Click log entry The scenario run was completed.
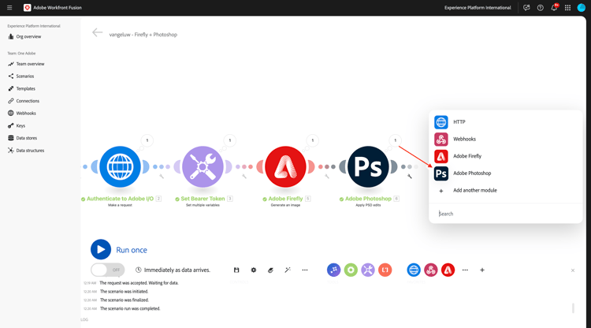The height and width of the screenshot is (328, 591). click(x=130, y=308)
